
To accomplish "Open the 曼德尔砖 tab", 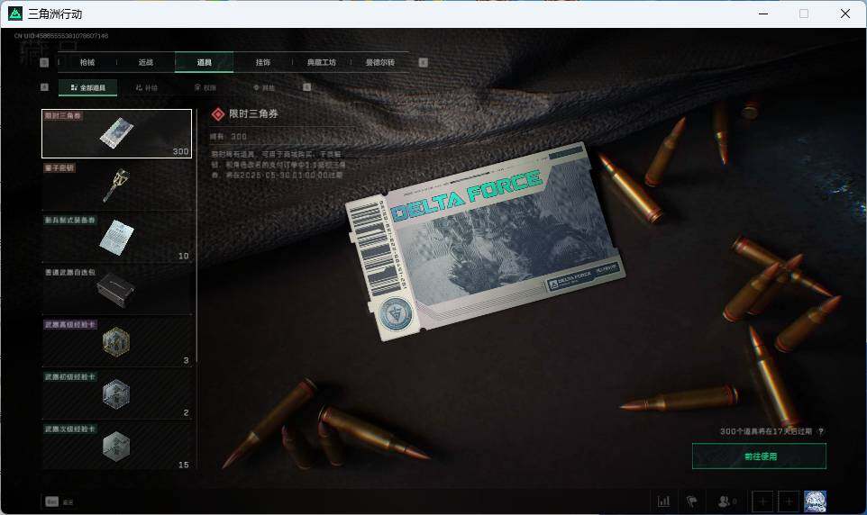I will [379, 62].
